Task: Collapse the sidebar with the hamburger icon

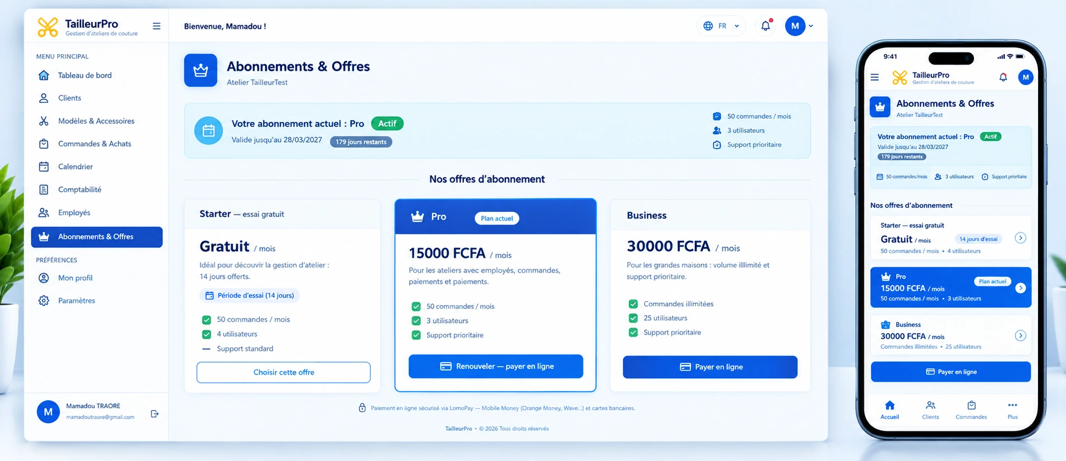Action: click(x=157, y=26)
